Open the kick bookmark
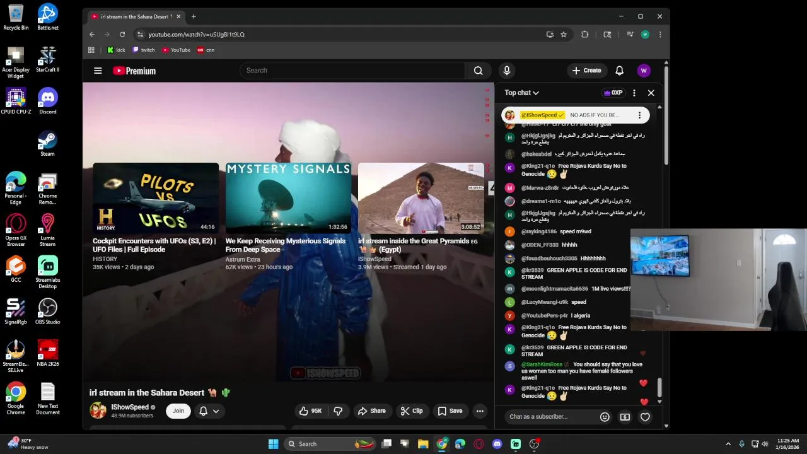The height and width of the screenshot is (454, 807). 116,50
